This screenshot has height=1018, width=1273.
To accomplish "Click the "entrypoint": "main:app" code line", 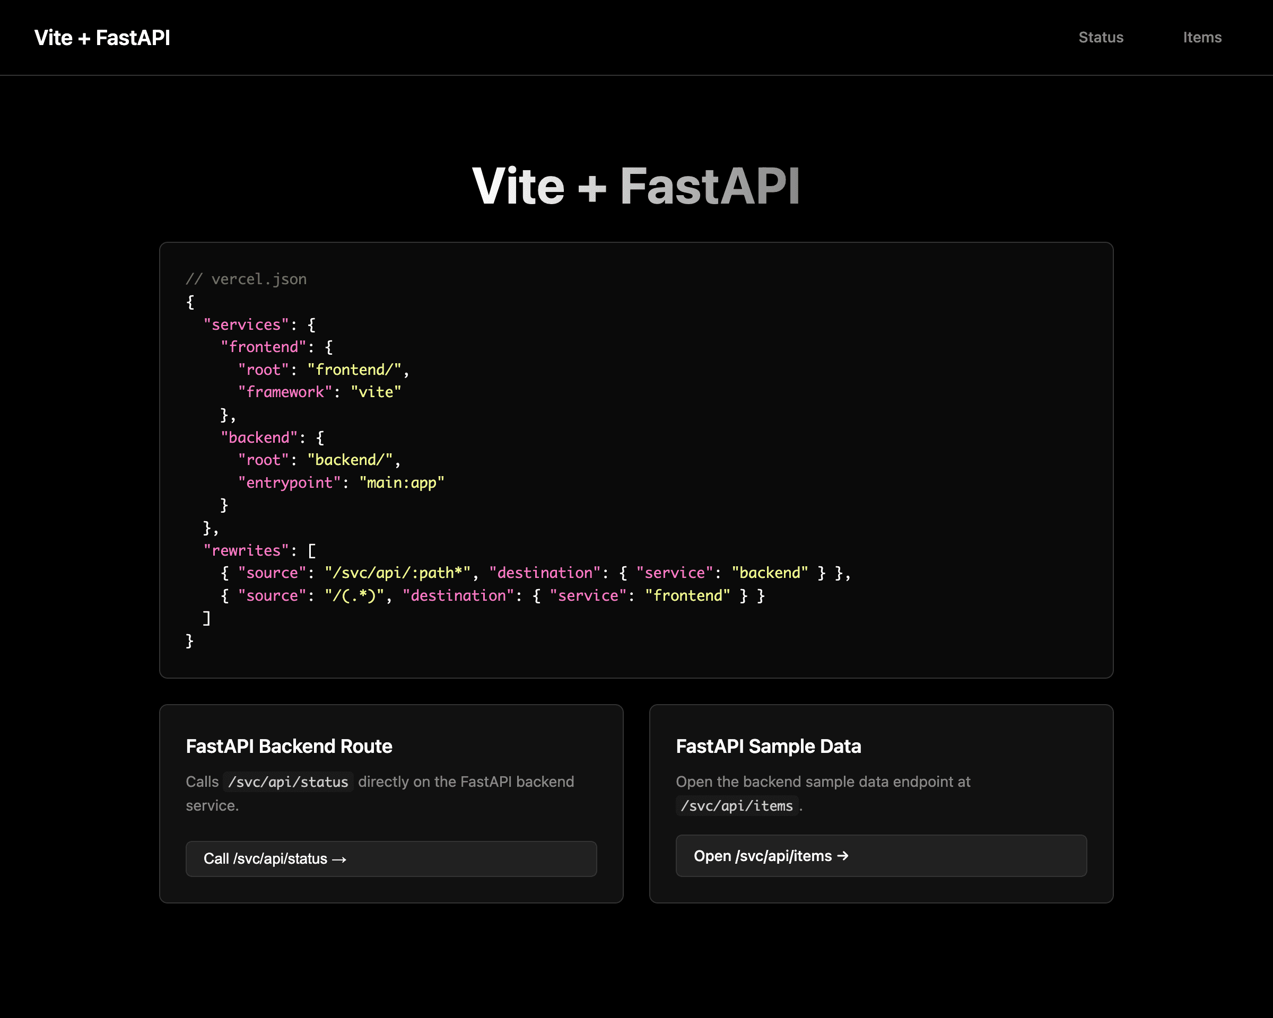I will (341, 482).
